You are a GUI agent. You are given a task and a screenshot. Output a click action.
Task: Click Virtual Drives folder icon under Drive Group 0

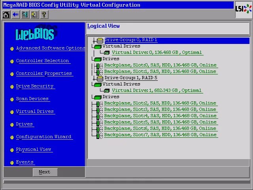[98, 47]
